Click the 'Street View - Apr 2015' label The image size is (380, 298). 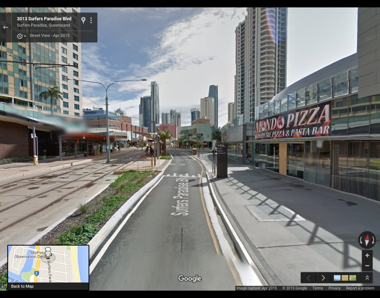tap(49, 36)
